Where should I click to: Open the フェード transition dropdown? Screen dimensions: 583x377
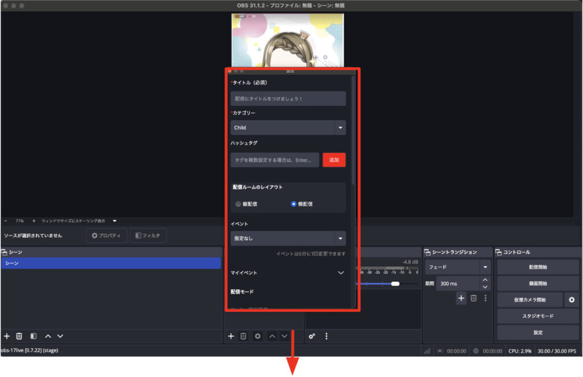click(458, 267)
